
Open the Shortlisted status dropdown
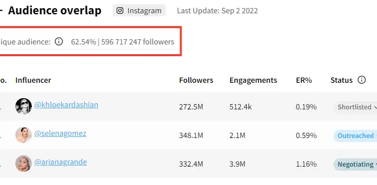coord(356,107)
